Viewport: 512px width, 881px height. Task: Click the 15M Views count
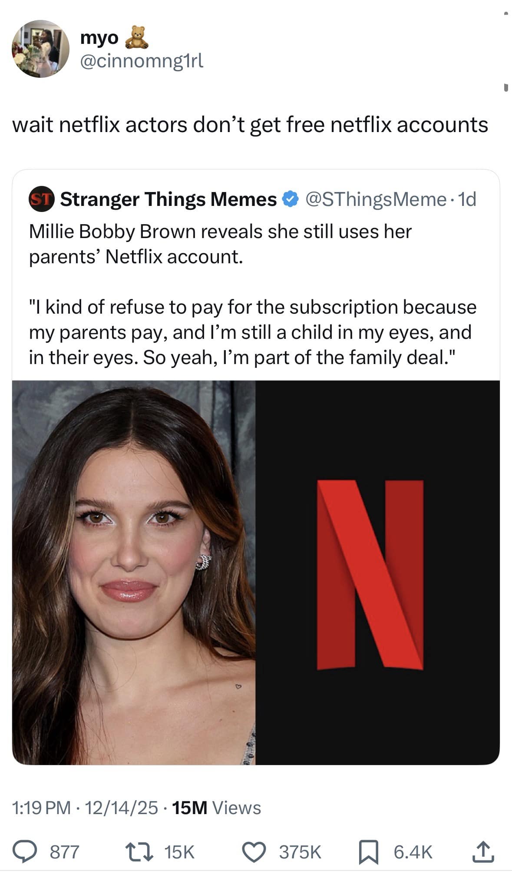click(216, 808)
